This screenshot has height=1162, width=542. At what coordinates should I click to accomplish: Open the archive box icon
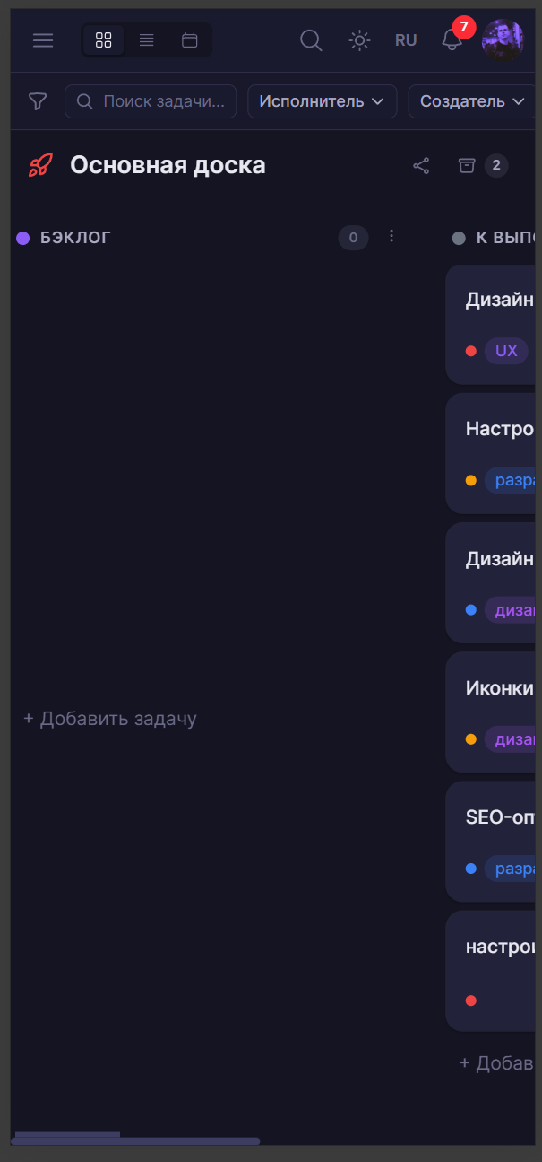[467, 165]
